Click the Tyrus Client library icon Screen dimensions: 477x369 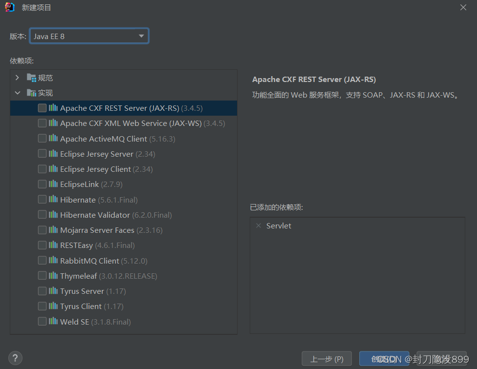pos(53,306)
